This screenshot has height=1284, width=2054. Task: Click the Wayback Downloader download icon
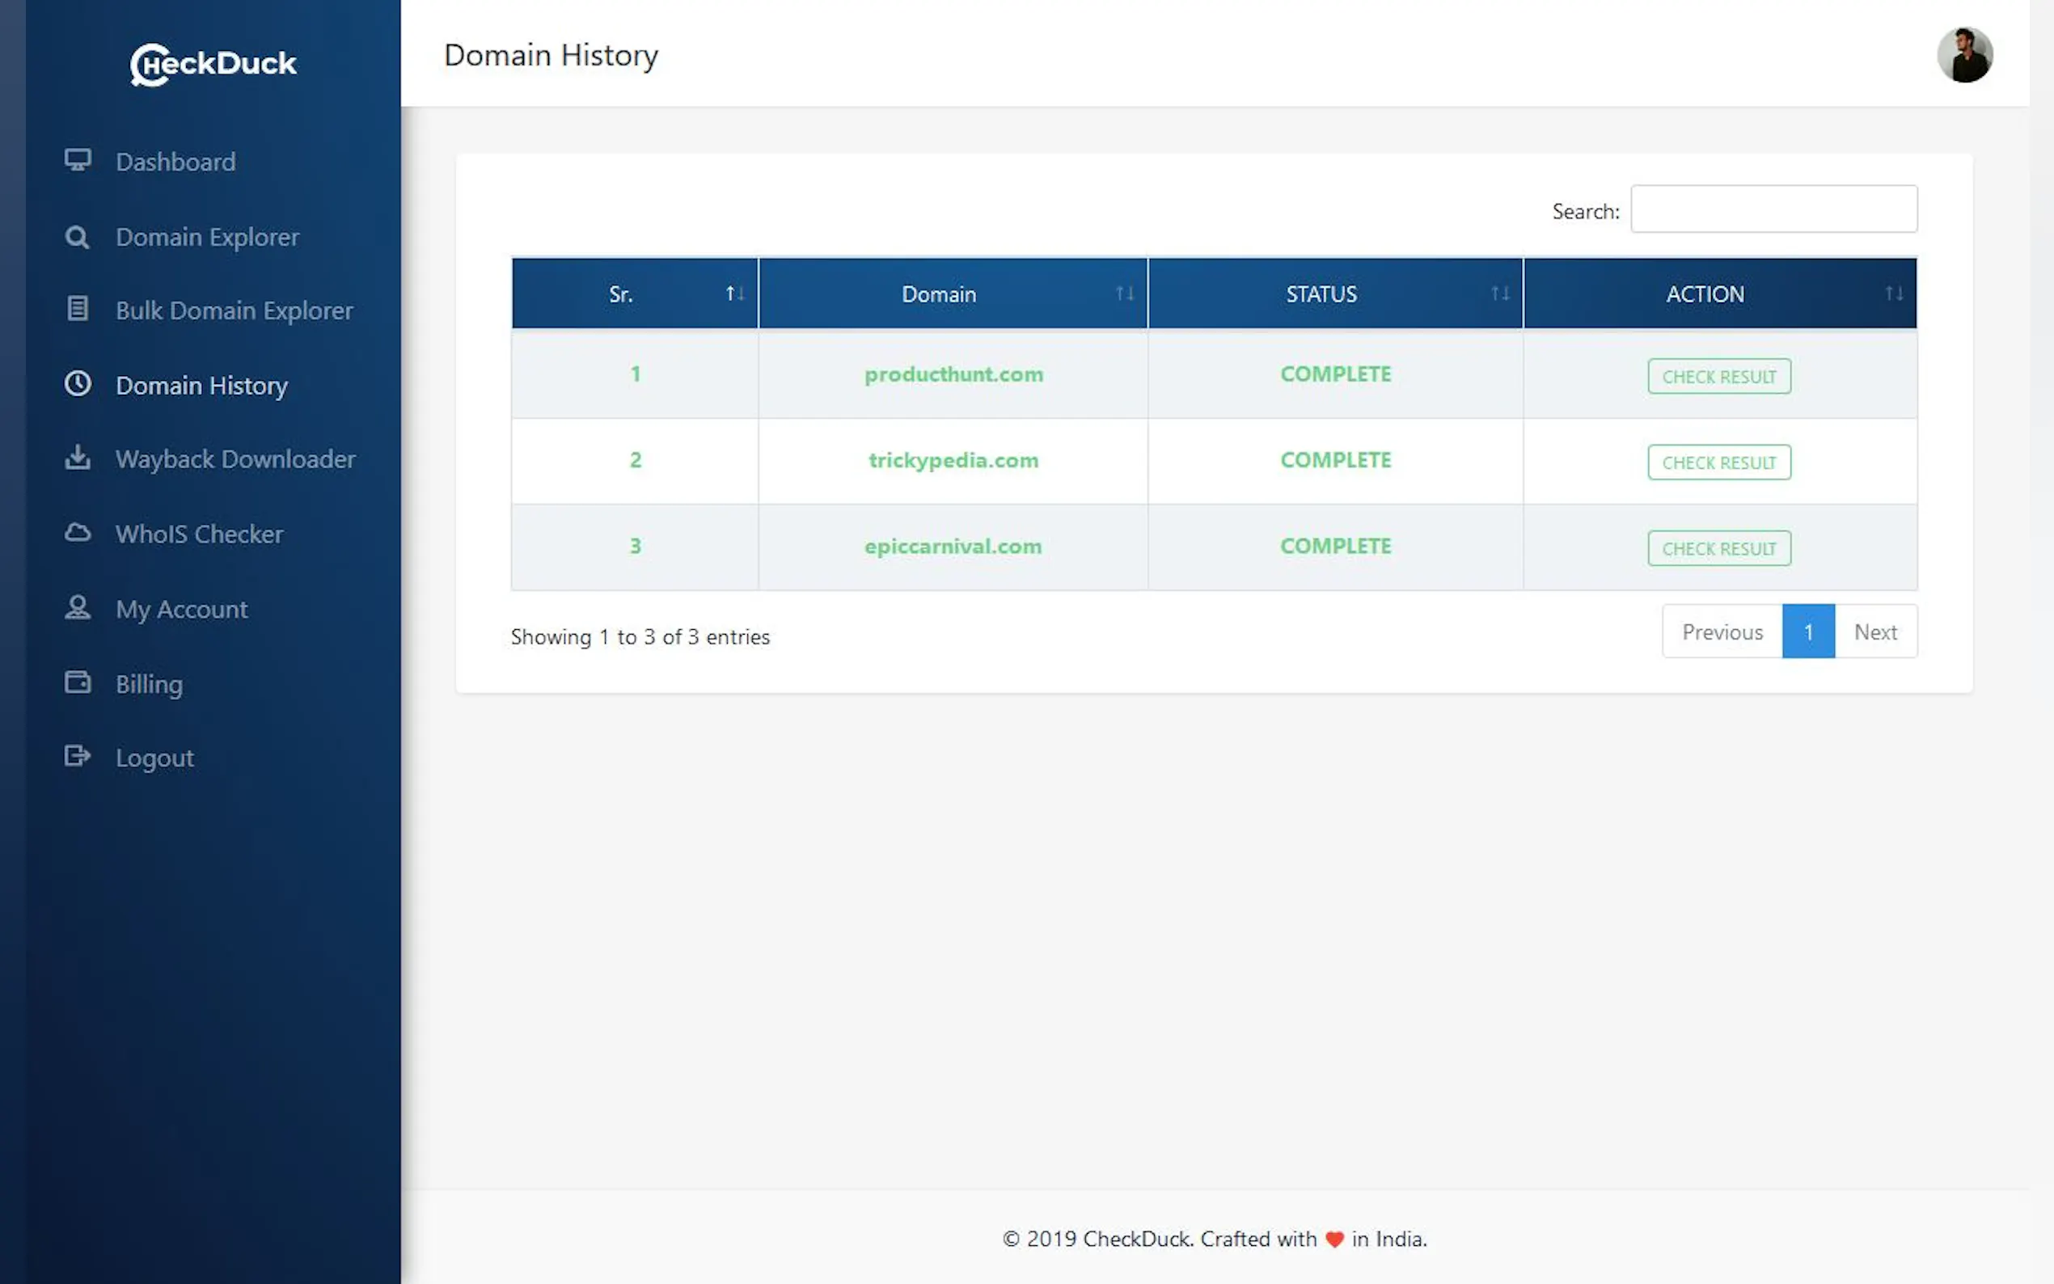coord(78,457)
